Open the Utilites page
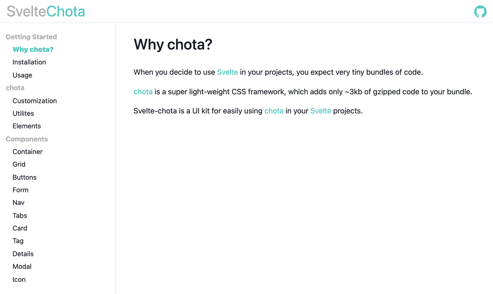Viewport: 493px width, 294px height. point(23,113)
